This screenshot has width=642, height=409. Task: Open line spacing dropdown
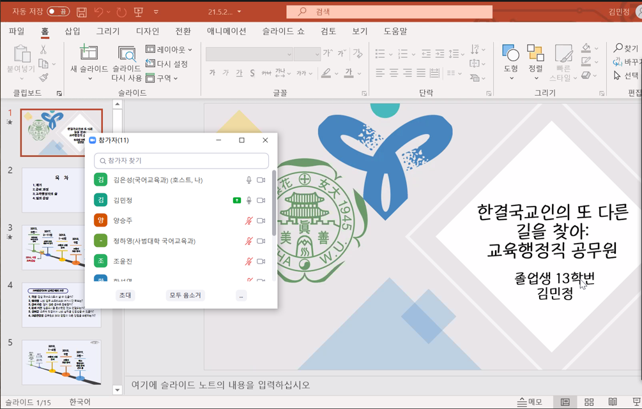tap(457, 54)
